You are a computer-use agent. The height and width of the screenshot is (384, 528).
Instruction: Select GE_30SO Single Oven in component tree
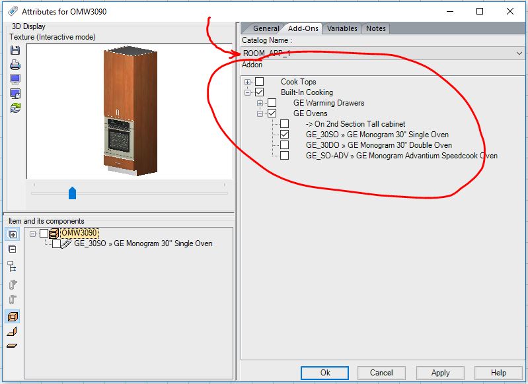(143, 243)
